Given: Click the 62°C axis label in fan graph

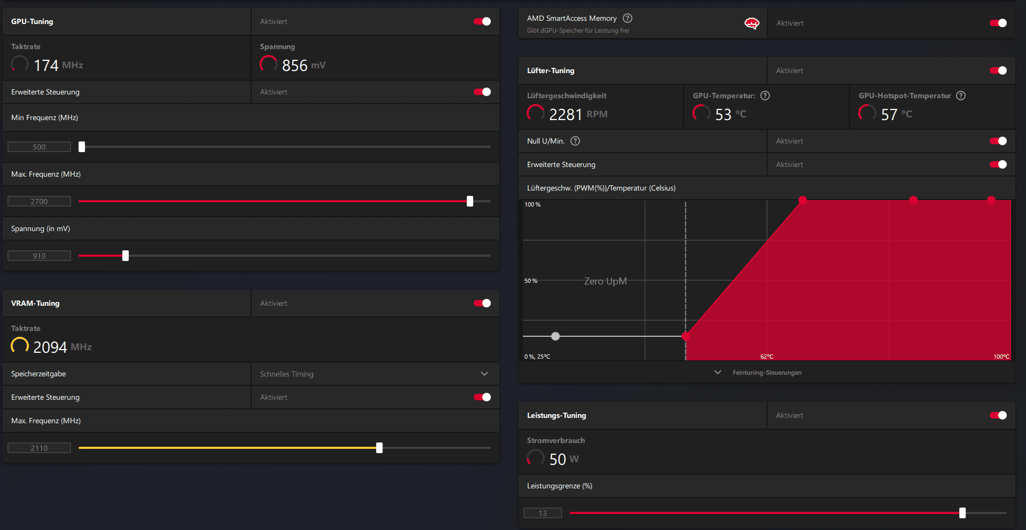Looking at the screenshot, I should point(767,357).
